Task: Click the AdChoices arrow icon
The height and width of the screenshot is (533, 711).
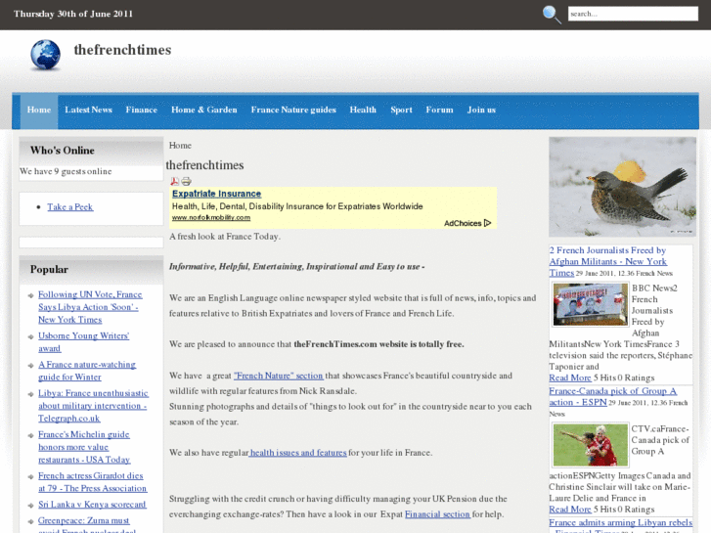Action: 488,223
